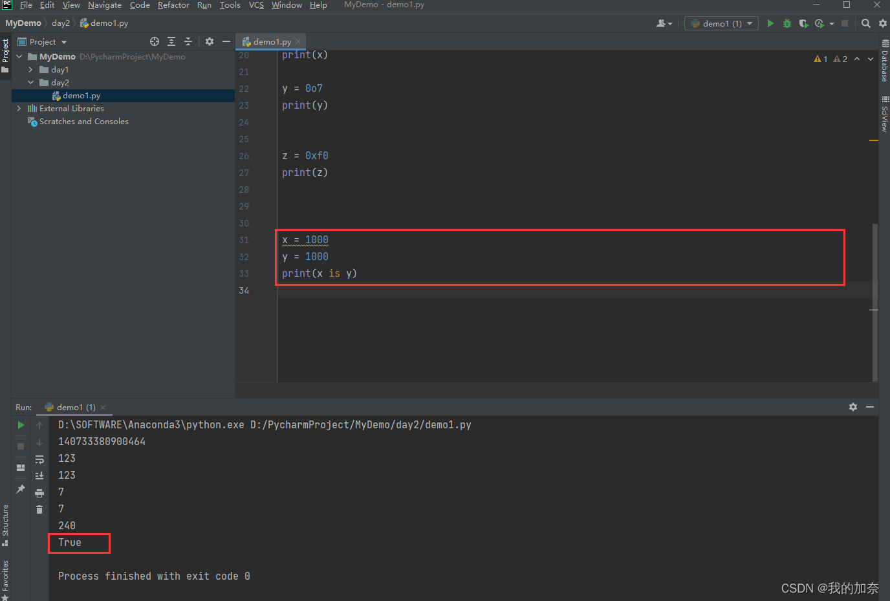Screen dimensions: 890x601
Task: Collapse the MyDemo project root
Action: tap(19, 56)
